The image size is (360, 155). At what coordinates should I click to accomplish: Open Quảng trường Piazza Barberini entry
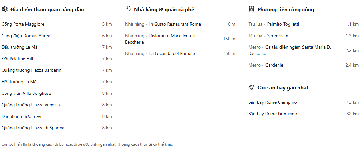pos(32,70)
